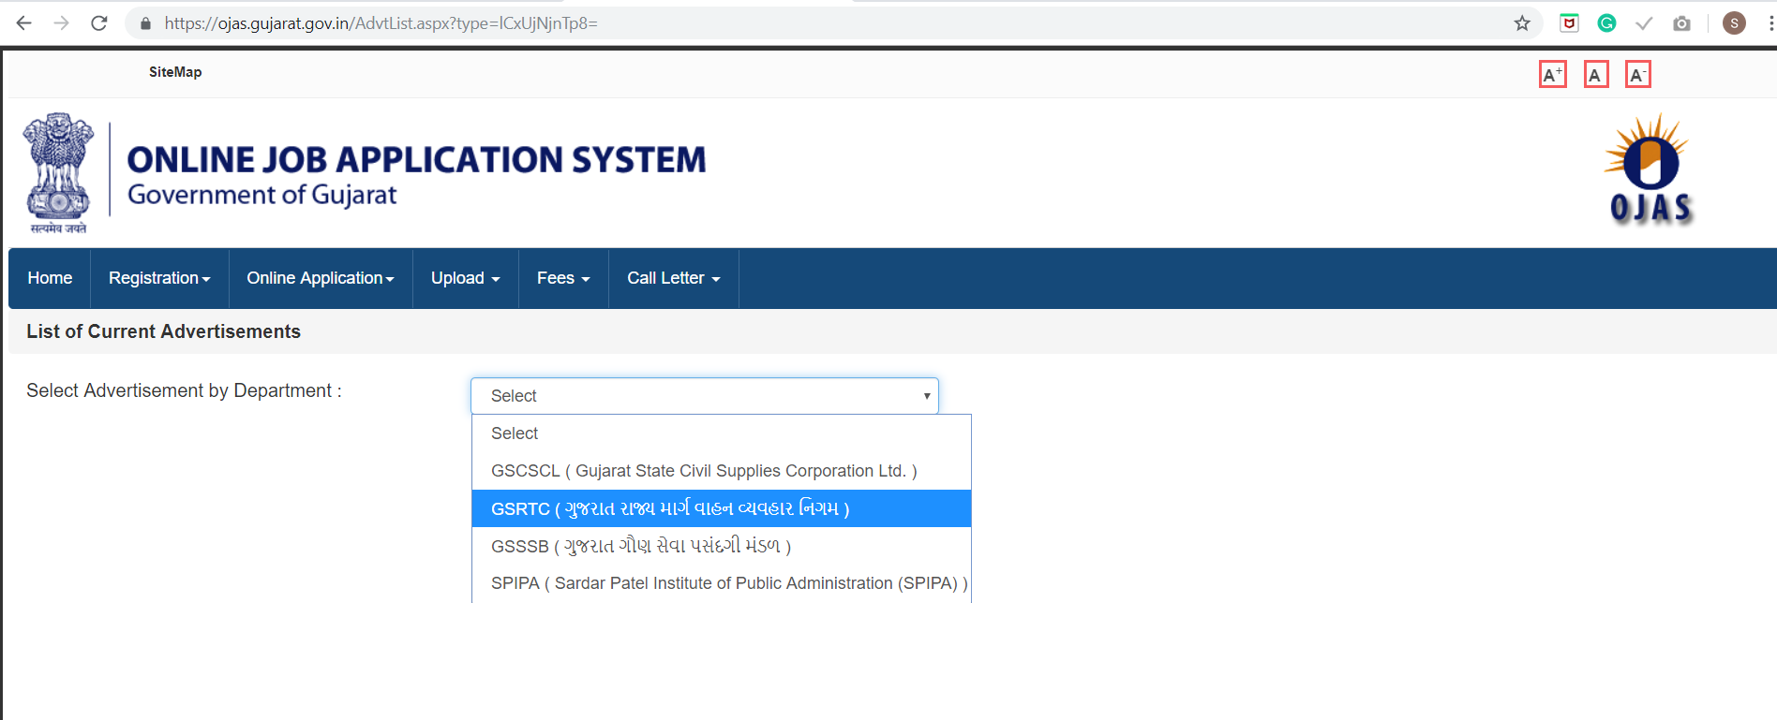This screenshot has width=1777, height=720.
Task: Click the List of Current Advertisements heading
Action: pyautogui.click(x=163, y=331)
